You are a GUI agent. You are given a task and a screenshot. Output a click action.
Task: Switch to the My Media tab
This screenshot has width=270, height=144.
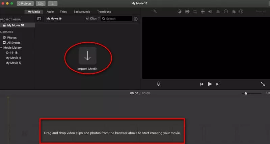coord(34,12)
